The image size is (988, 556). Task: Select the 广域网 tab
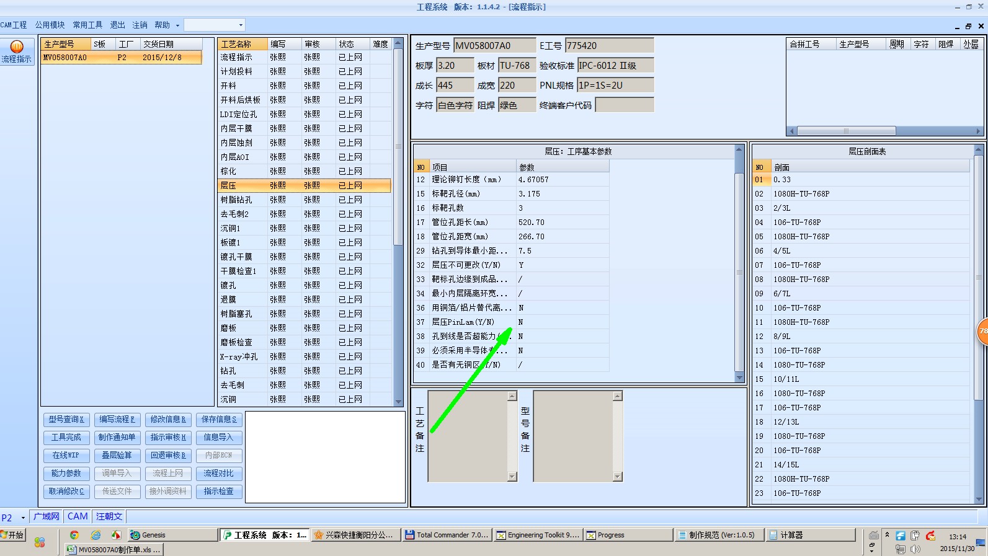point(47,516)
